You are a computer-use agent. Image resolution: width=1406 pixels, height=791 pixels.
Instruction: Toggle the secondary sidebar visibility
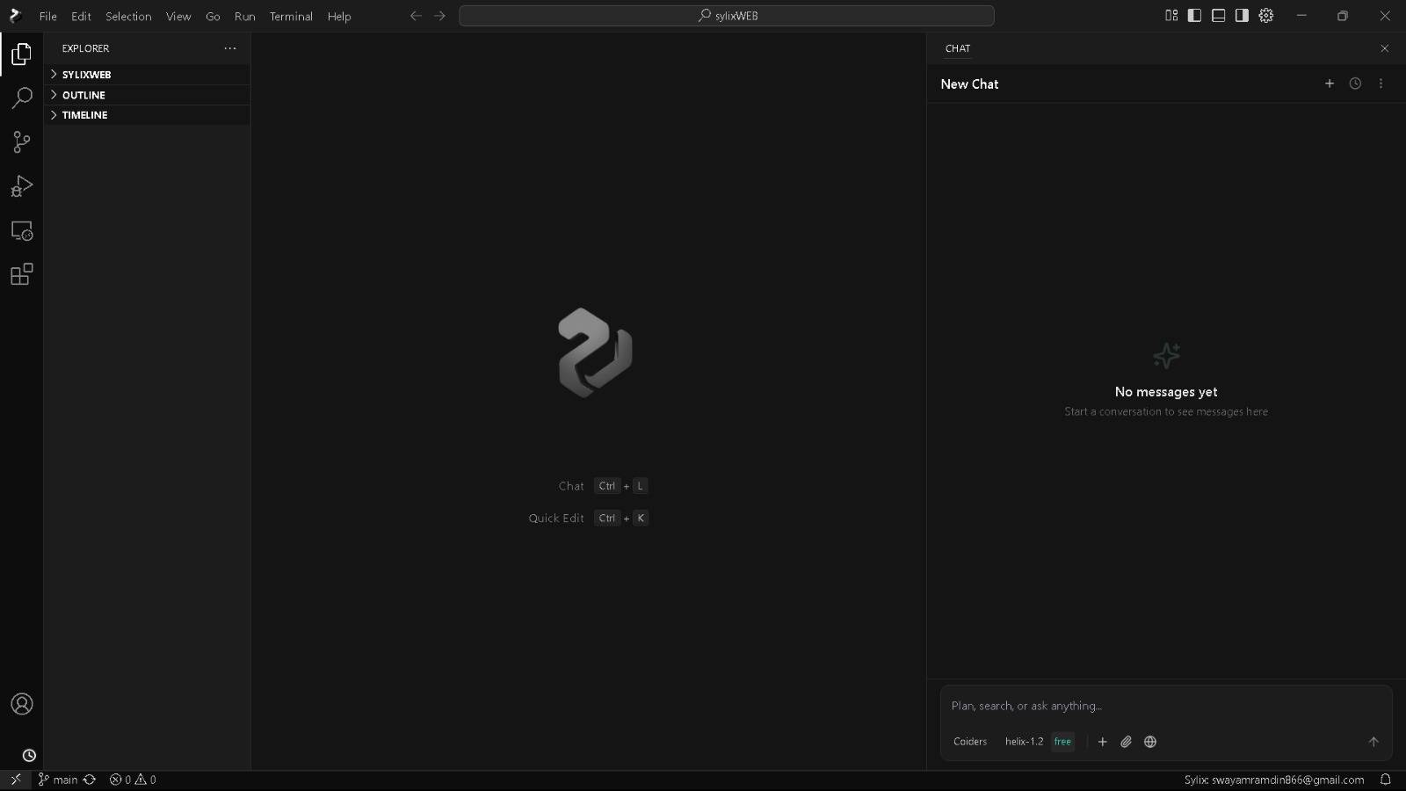[1242, 15]
